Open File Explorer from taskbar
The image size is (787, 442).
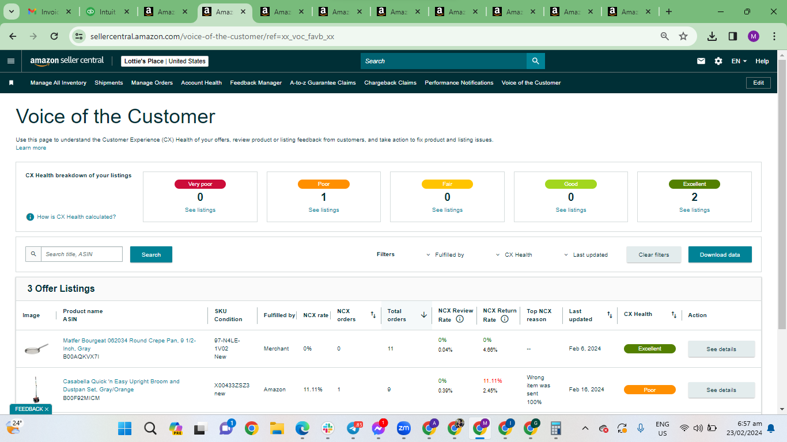point(277,428)
